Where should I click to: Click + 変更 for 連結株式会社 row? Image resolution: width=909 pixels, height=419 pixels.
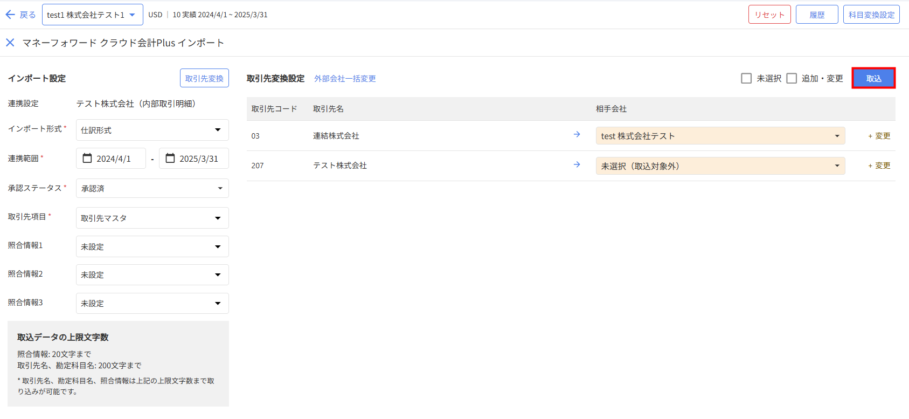pyautogui.click(x=879, y=136)
